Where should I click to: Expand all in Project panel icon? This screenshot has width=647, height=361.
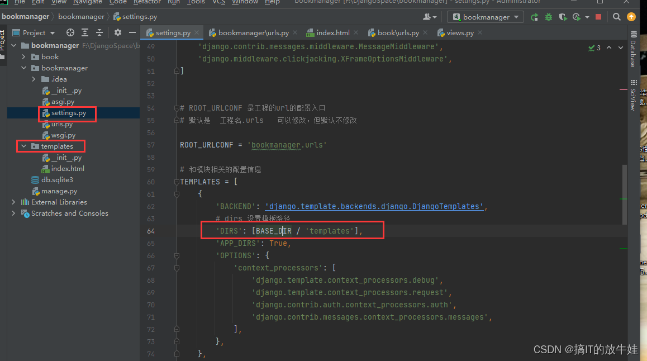pos(85,32)
